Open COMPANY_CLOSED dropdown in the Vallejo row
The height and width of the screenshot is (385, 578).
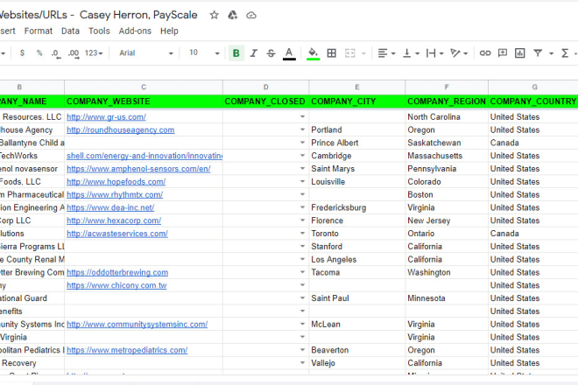click(x=302, y=363)
